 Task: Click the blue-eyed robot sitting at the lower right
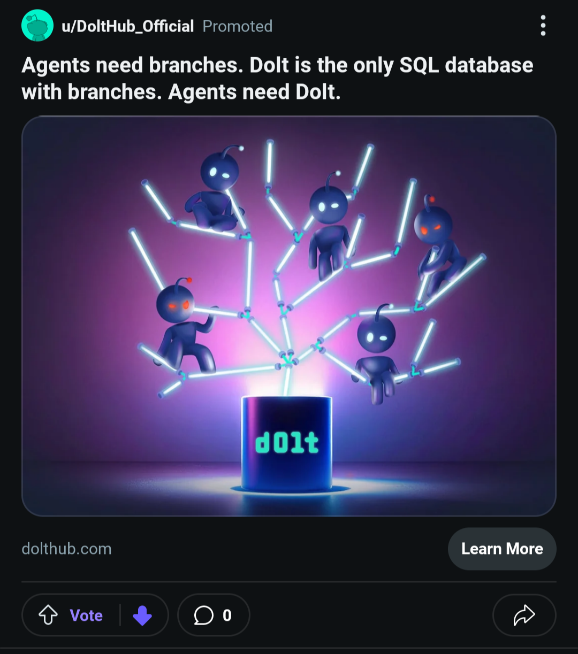coord(377,353)
